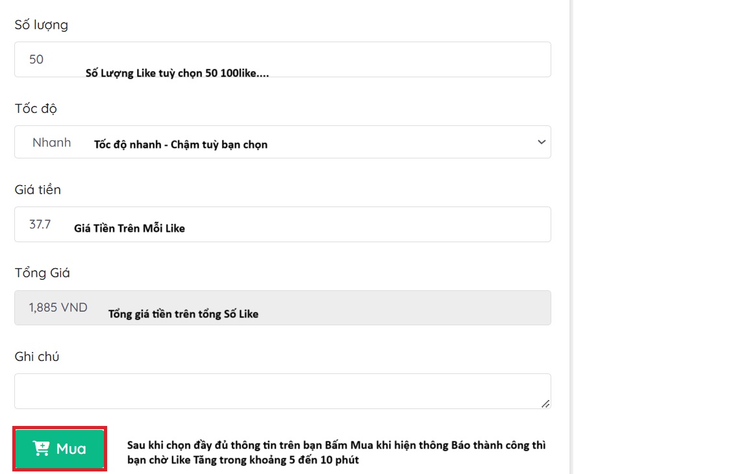Image resolution: width=748 pixels, height=474 pixels.
Task: Click the chevron arrow of Tốc độ select
Action: [542, 142]
